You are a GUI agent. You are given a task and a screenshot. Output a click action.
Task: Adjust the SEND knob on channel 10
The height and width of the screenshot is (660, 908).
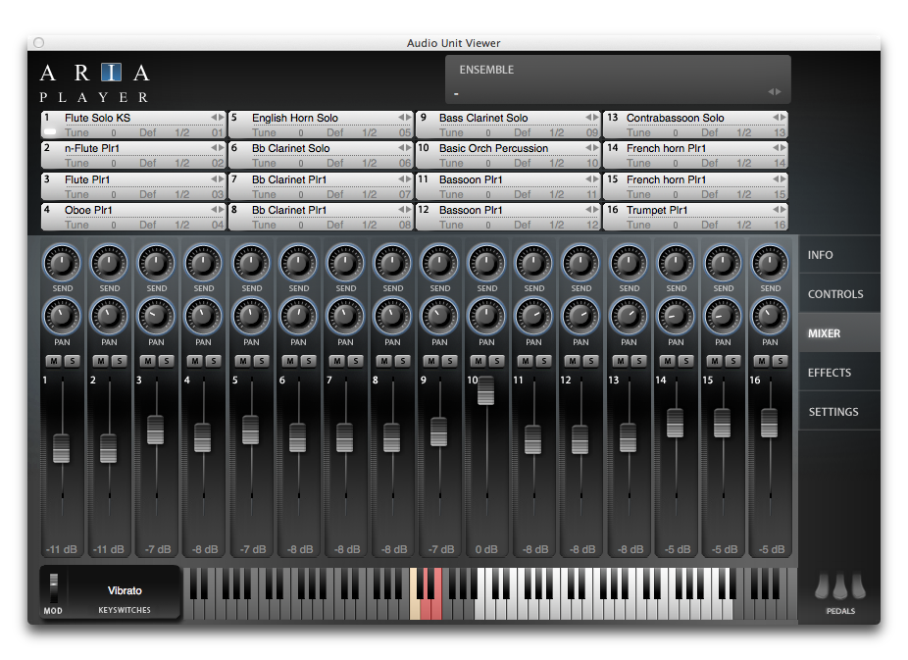pyautogui.click(x=486, y=263)
